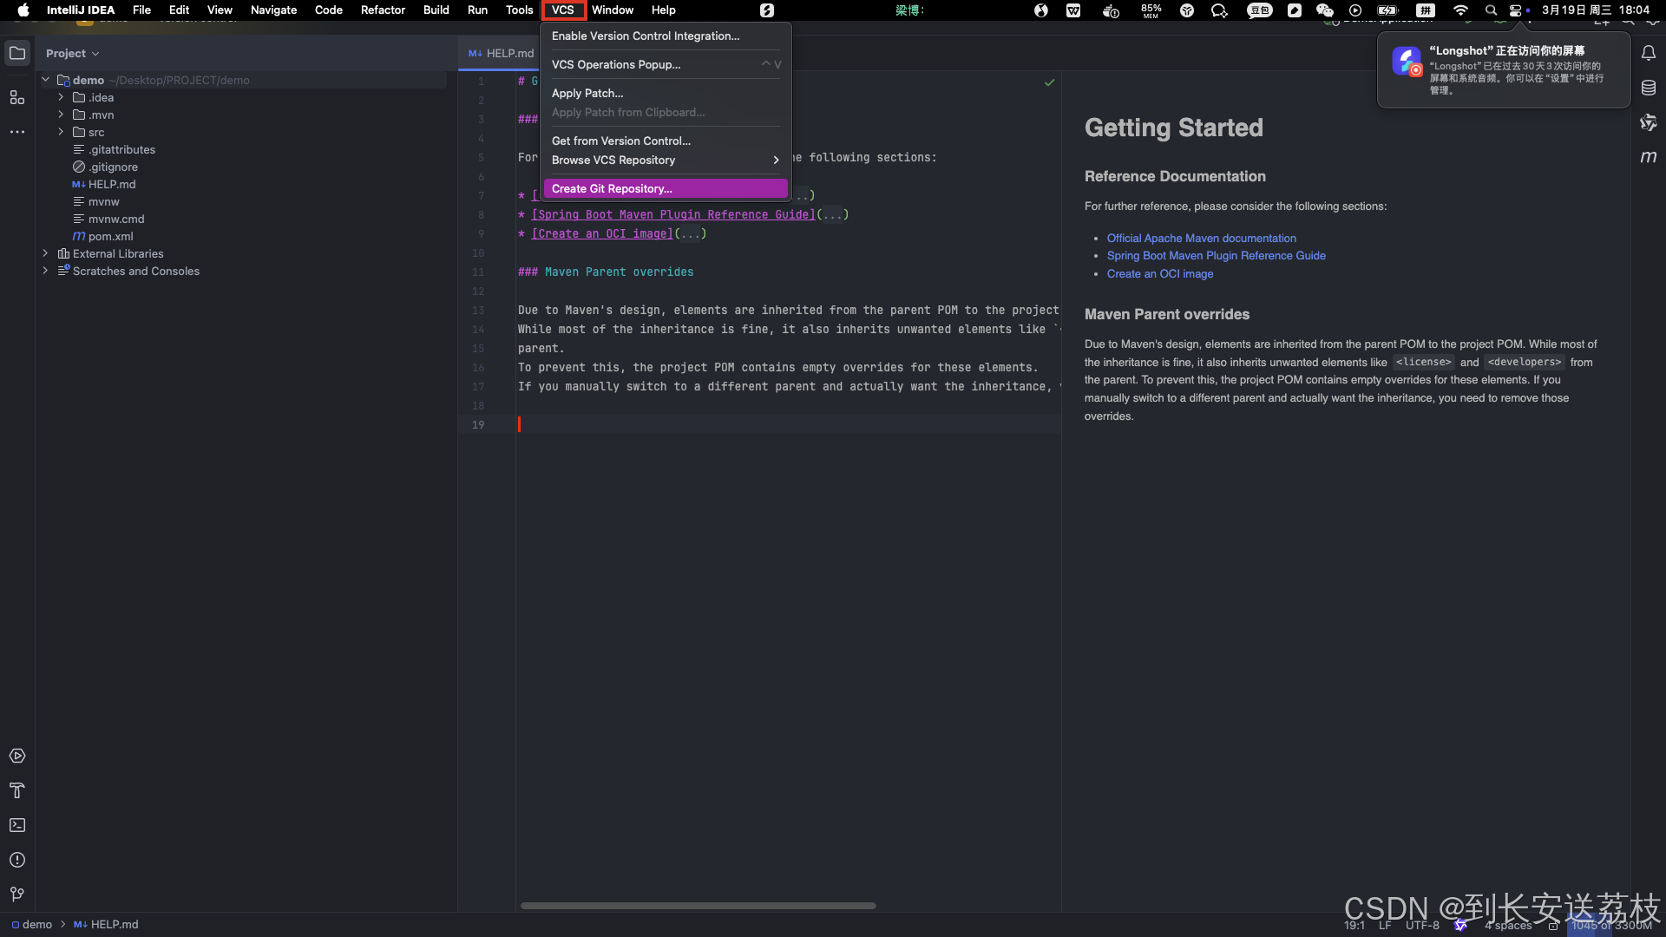Click the editor horizontal scrollbar
Viewport: 1666px width, 937px height.
[699, 905]
